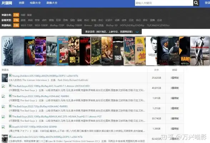Viewport: 210px width, 143px height.
Task: Open The.Bad.Guys 1080p UNTOUCHED resource link
Action: coord(51,86)
